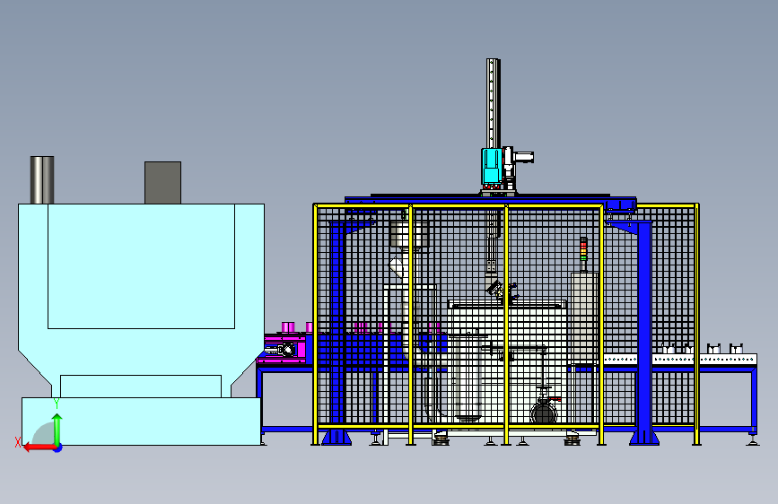Select the black butterfly valve near floor

point(544,413)
